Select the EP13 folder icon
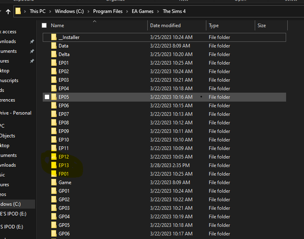The width and height of the screenshot is (304, 239). click(x=54, y=165)
